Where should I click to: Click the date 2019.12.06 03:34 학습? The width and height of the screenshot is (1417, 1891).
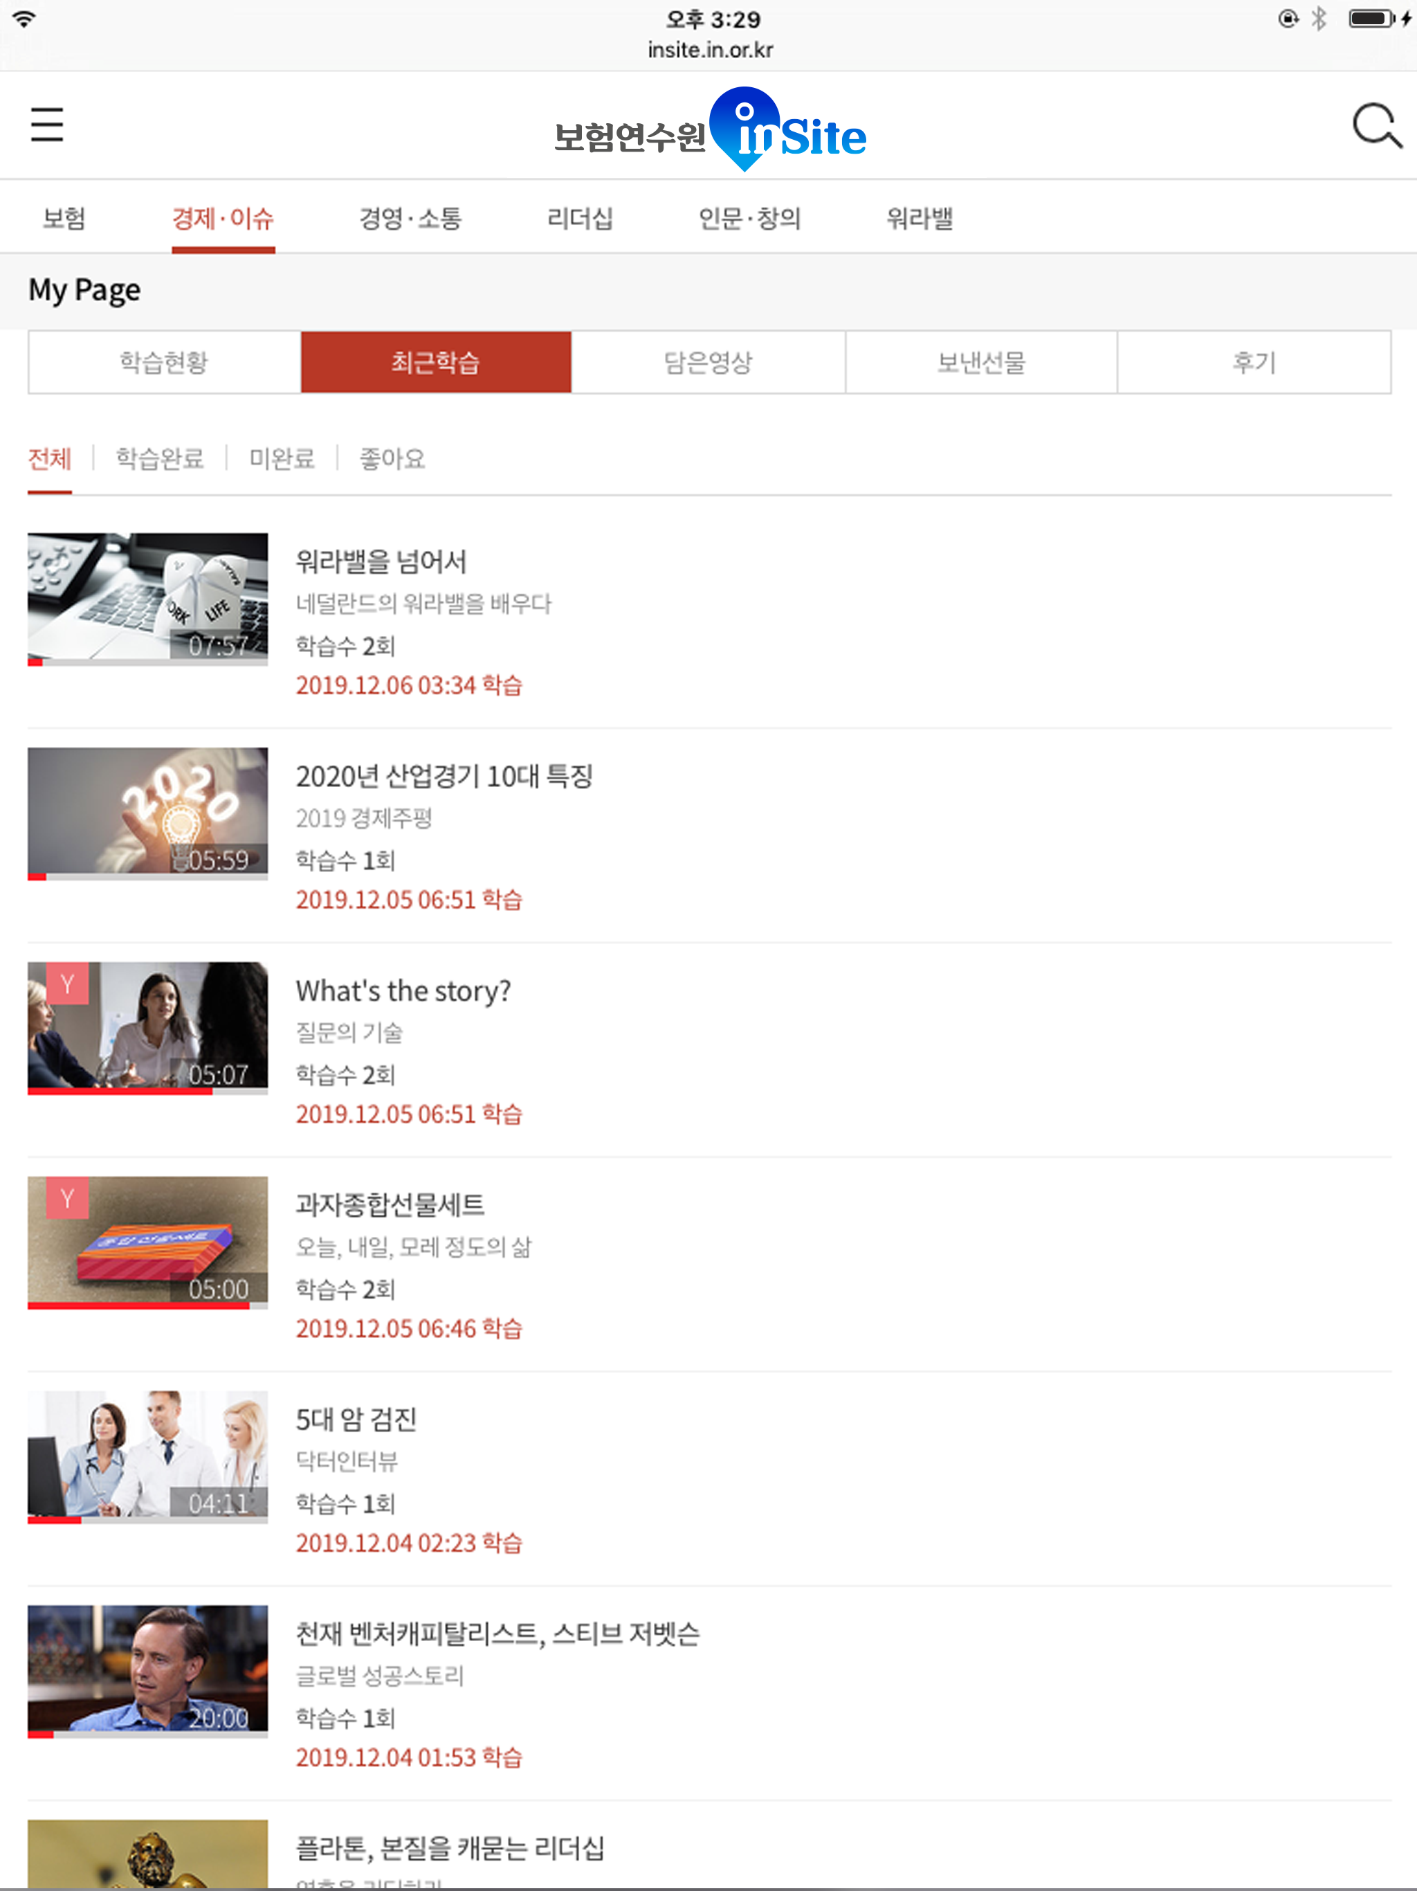point(410,686)
